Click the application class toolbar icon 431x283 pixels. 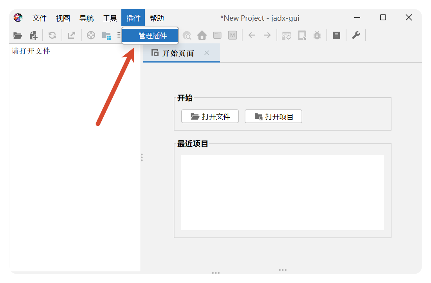(x=217, y=36)
